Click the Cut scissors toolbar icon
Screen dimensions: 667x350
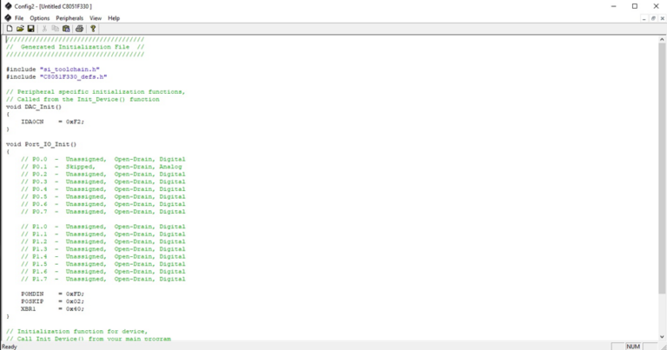(44, 29)
